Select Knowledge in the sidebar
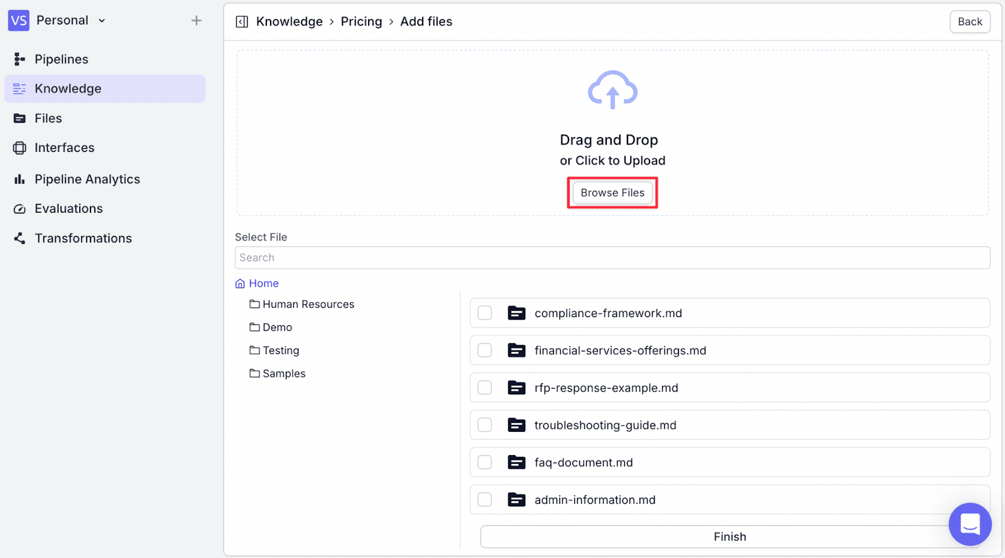Image resolution: width=1005 pixels, height=558 pixels. point(105,89)
